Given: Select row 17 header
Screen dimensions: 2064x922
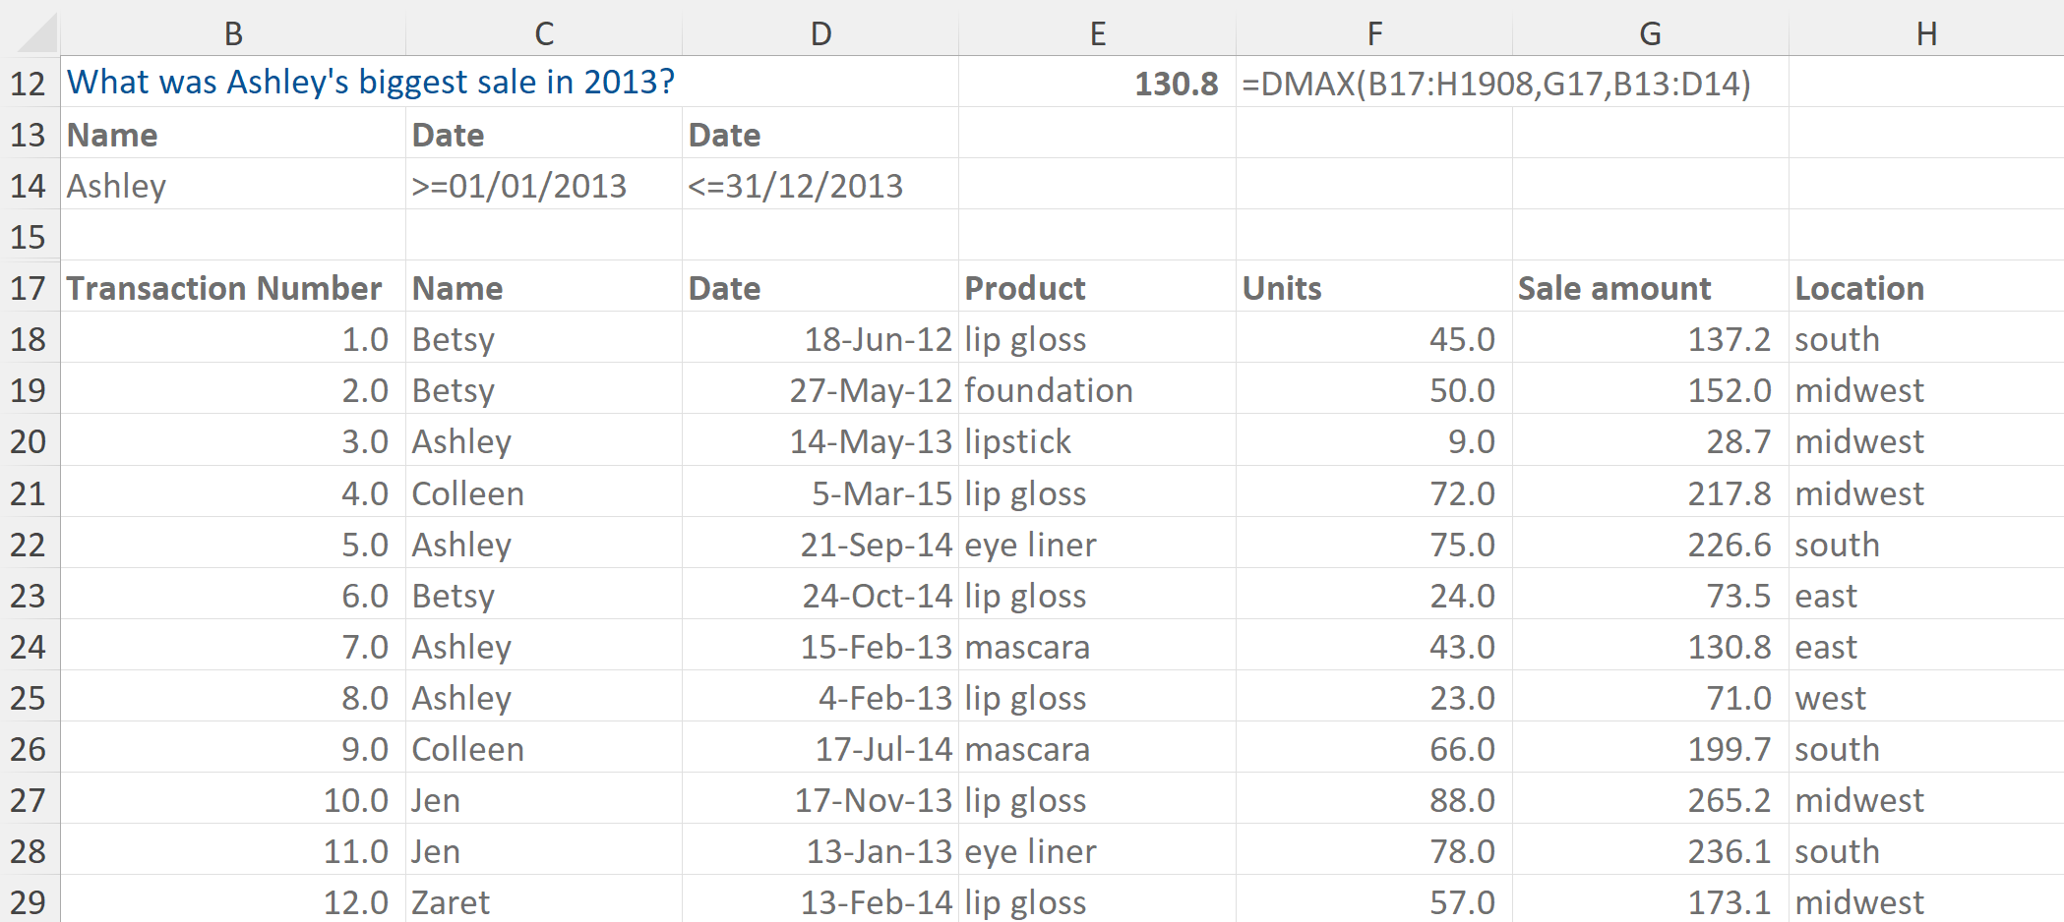Looking at the screenshot, I should pyautogui.click(x=29, y=288).
